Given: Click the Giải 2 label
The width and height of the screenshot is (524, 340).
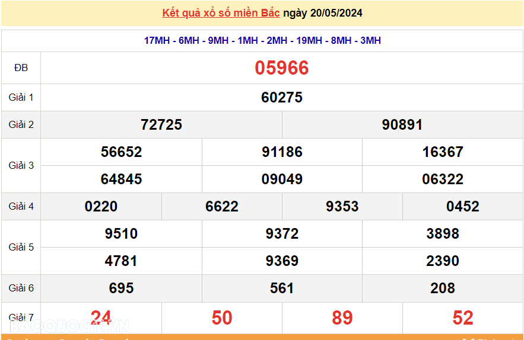Looking at the screenshot, I should point(21,124).
